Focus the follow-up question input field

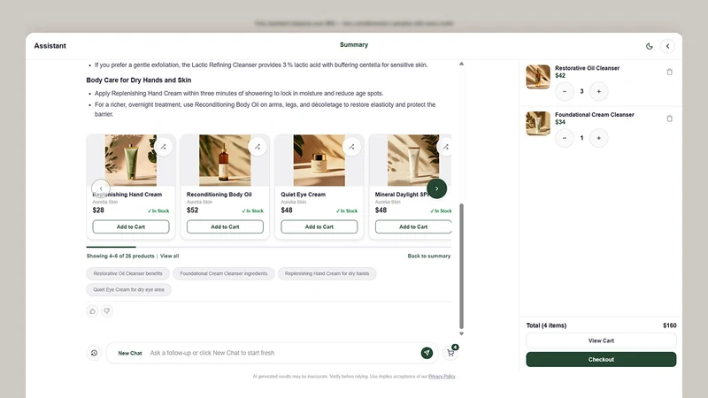pos(283,353)
